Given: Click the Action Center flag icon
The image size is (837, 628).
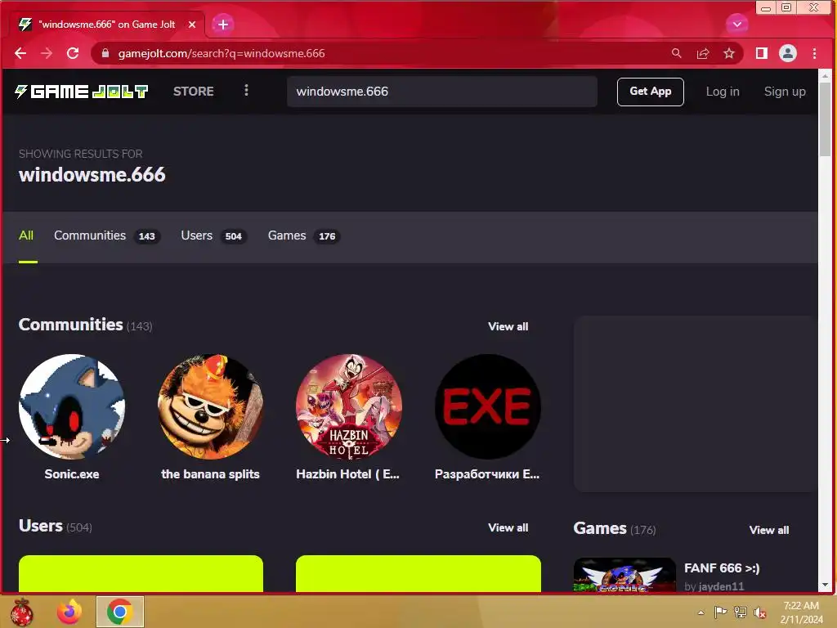Looking at the screenshot, I should coord(721,612).
